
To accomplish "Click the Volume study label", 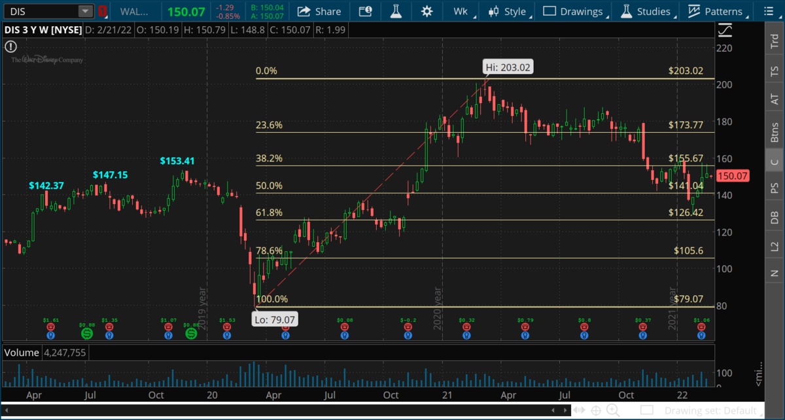I will 21,353.
